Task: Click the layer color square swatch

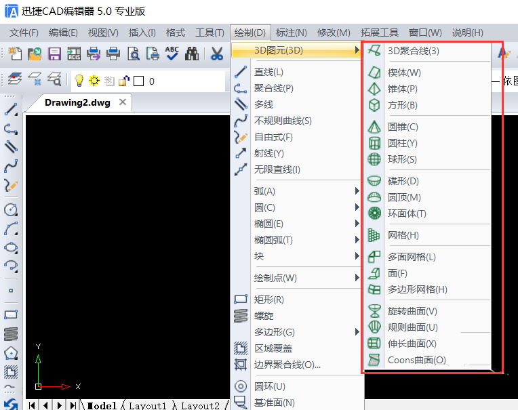Action: point(138,81)
